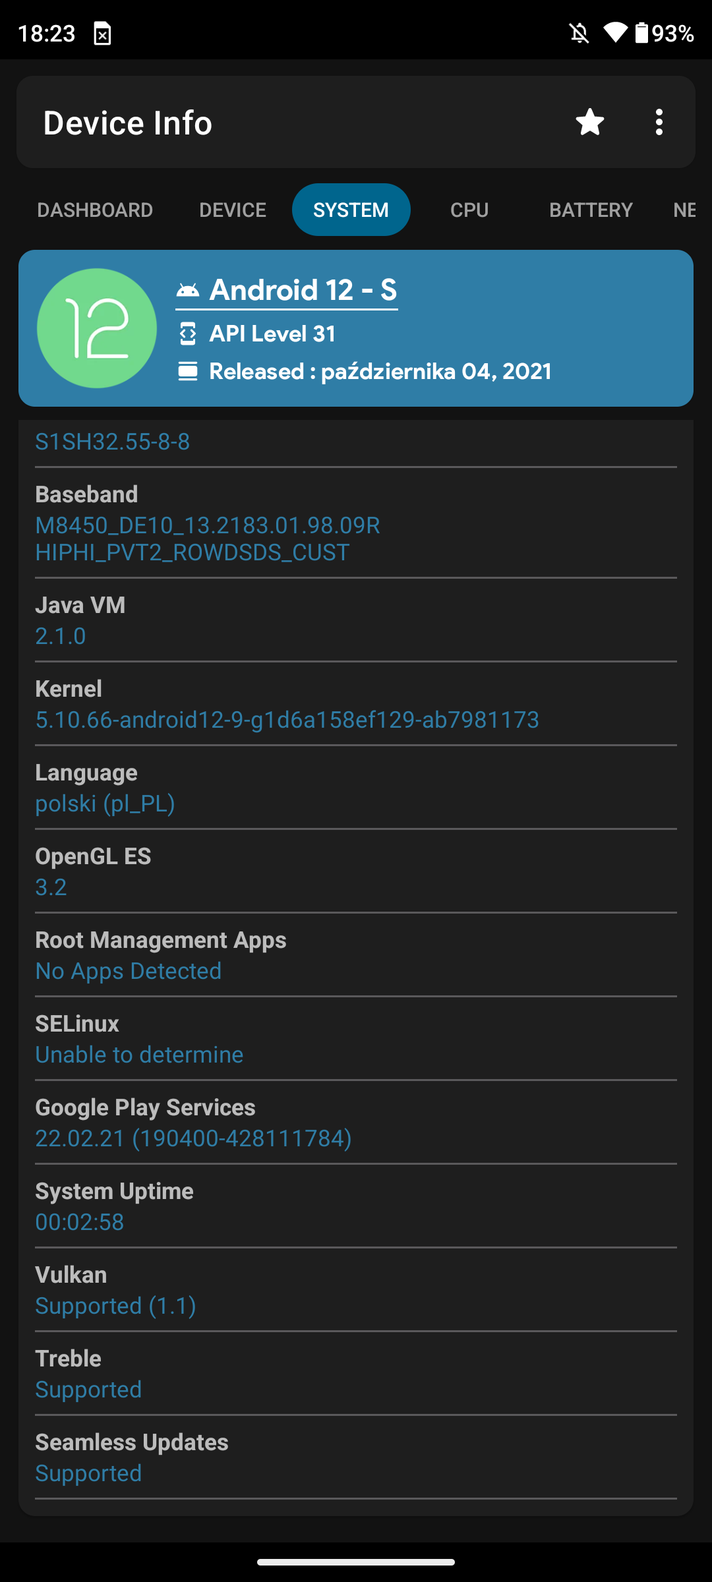Image resolution: width=712 pixels, height=1582 pixels.
Task: Tap the favorite star icon
Action: pyautogui.click(x=589, y=122)
